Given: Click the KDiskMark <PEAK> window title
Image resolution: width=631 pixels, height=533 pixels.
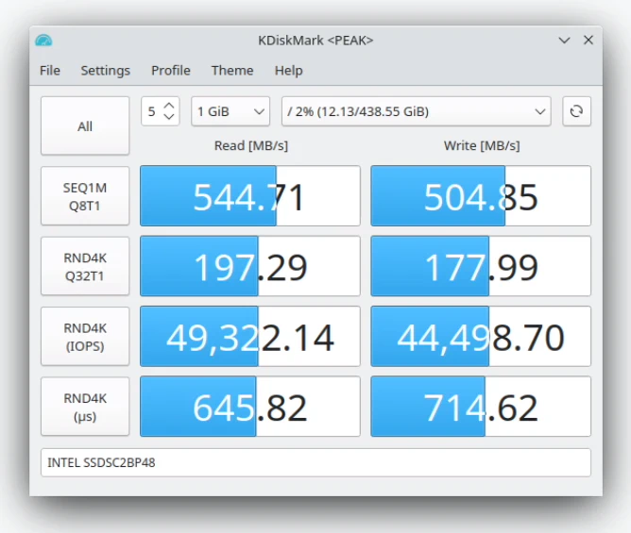Looking at the screenshot, I should click(x=315, y=41).
